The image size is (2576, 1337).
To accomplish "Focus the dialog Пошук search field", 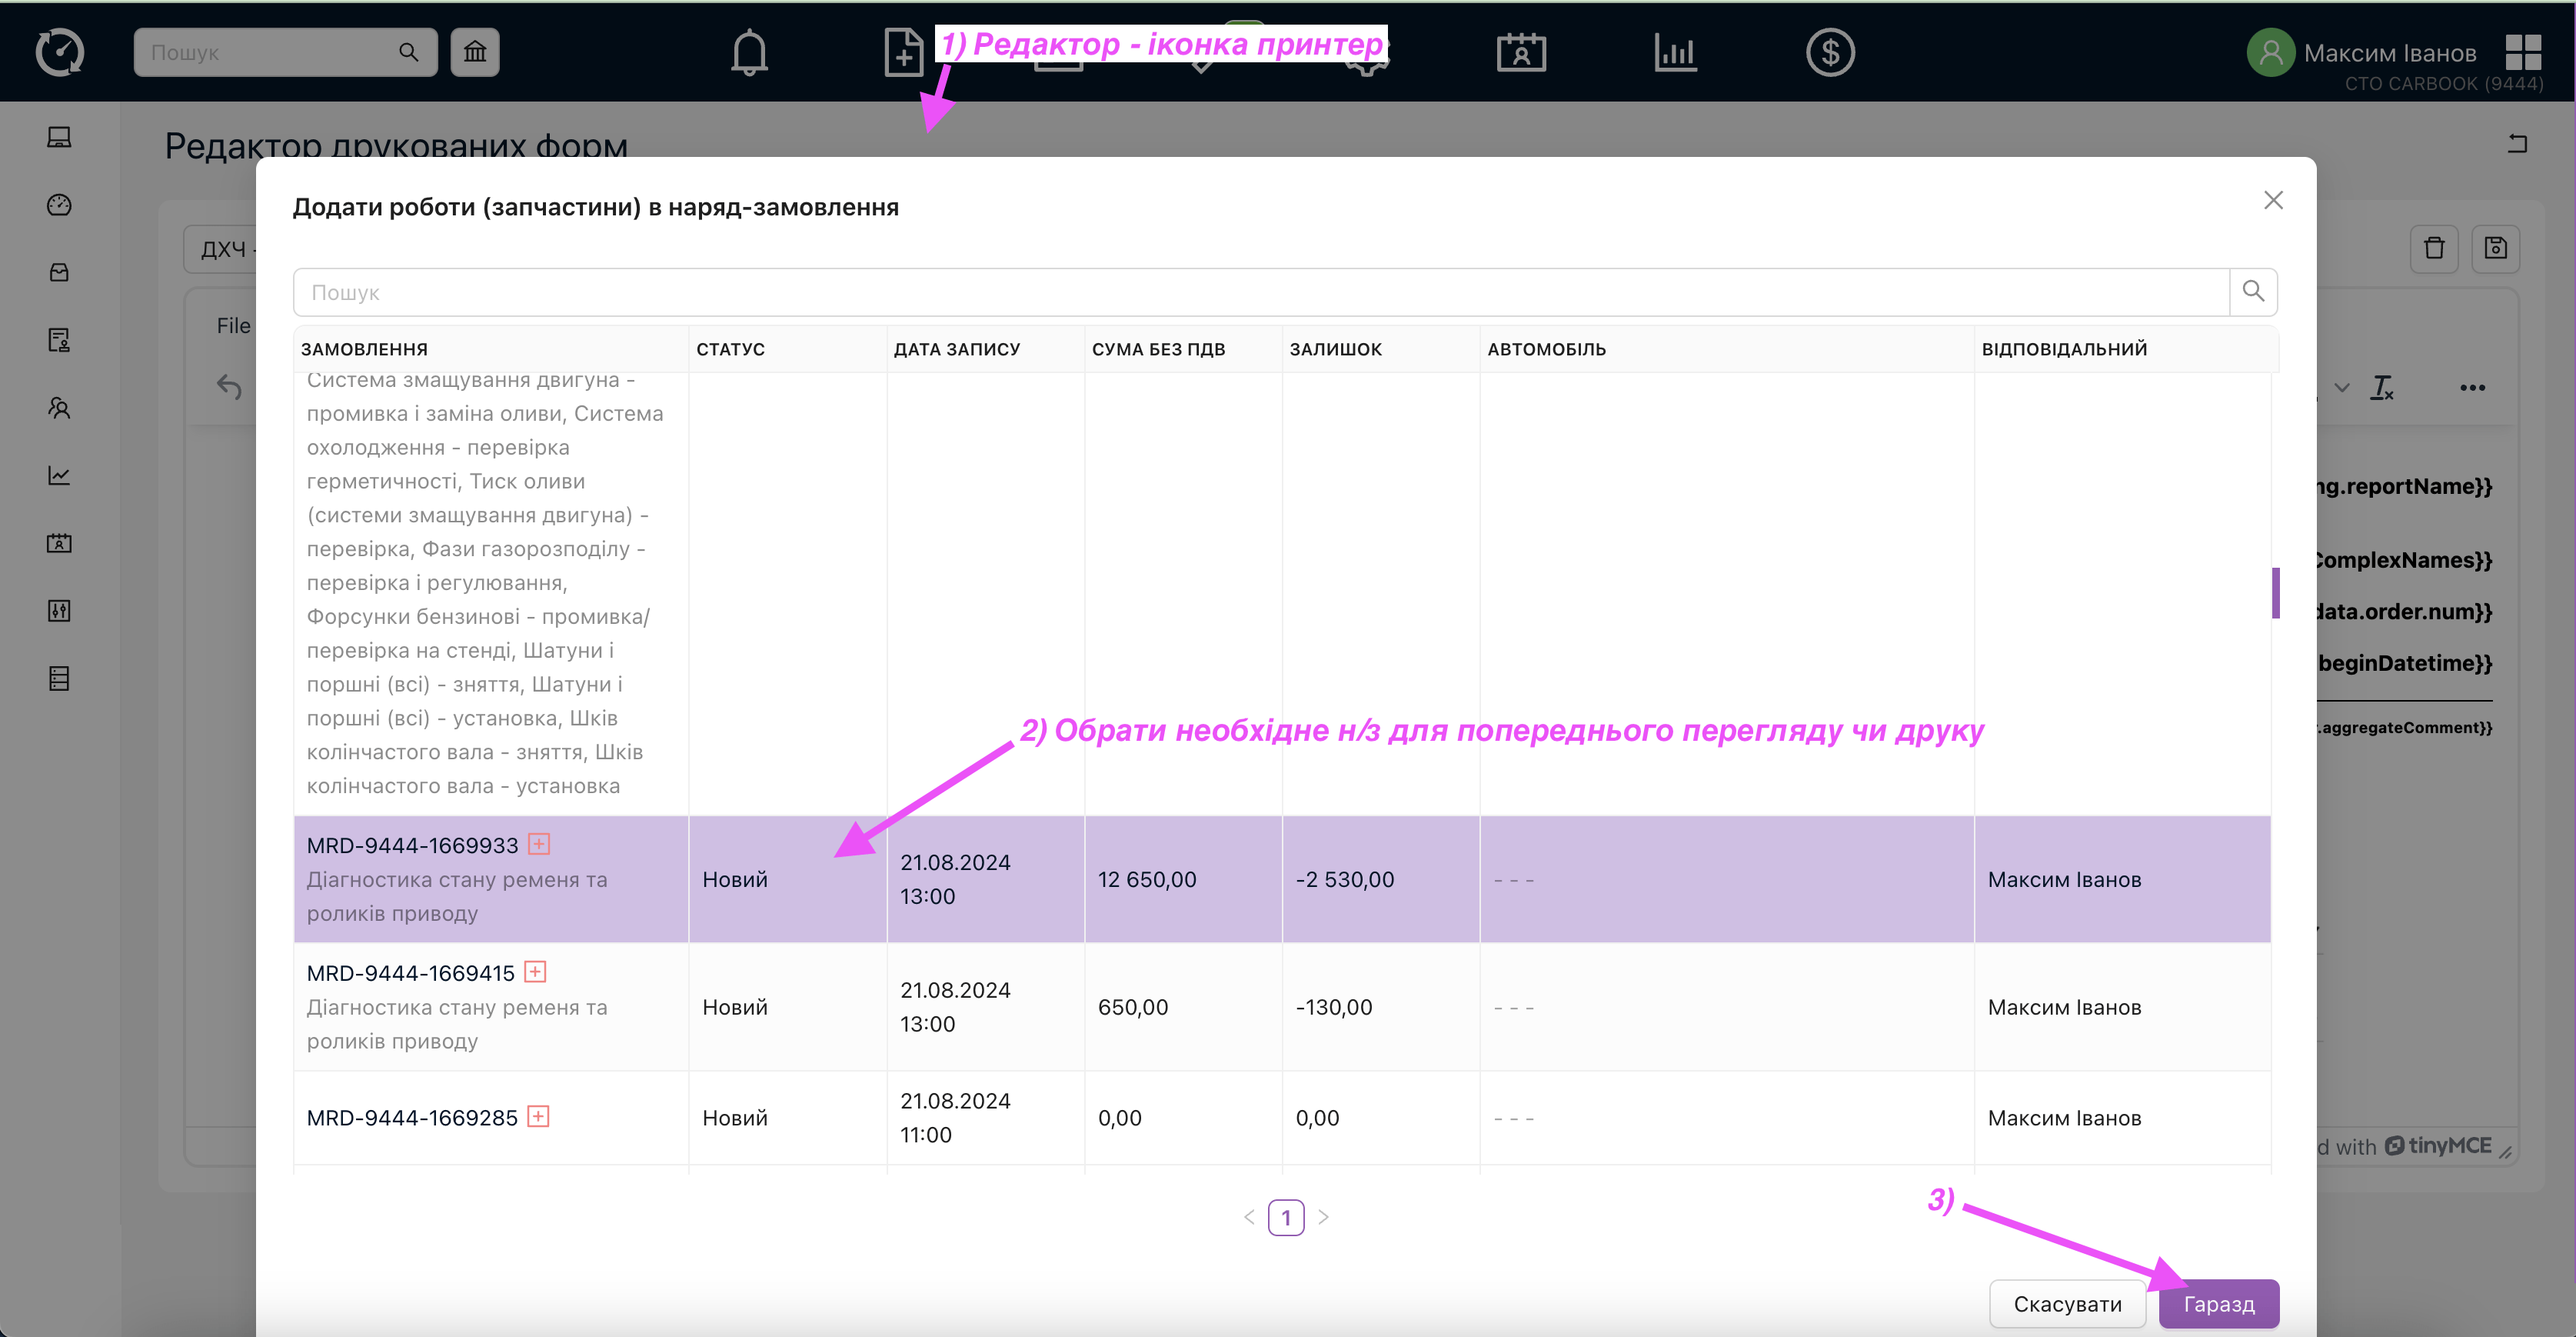I will pyautogui.click(x=1260, y=292).
